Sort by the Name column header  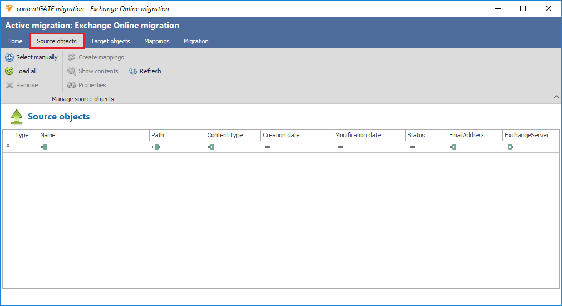[x=93, y=135]
